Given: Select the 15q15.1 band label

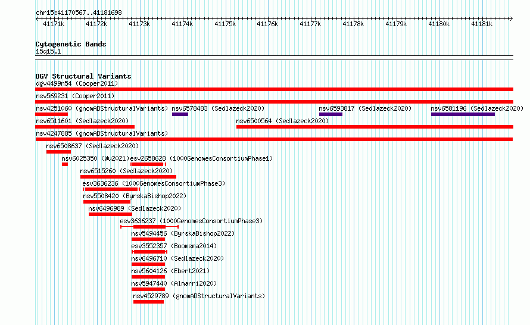Looking at the screenshot, I should click(x=48, y=51).
